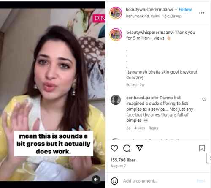Viewport: 211px width, 188px height.
Task: Reply to confused.pateto's comment
Action: (x=153, y=128)
